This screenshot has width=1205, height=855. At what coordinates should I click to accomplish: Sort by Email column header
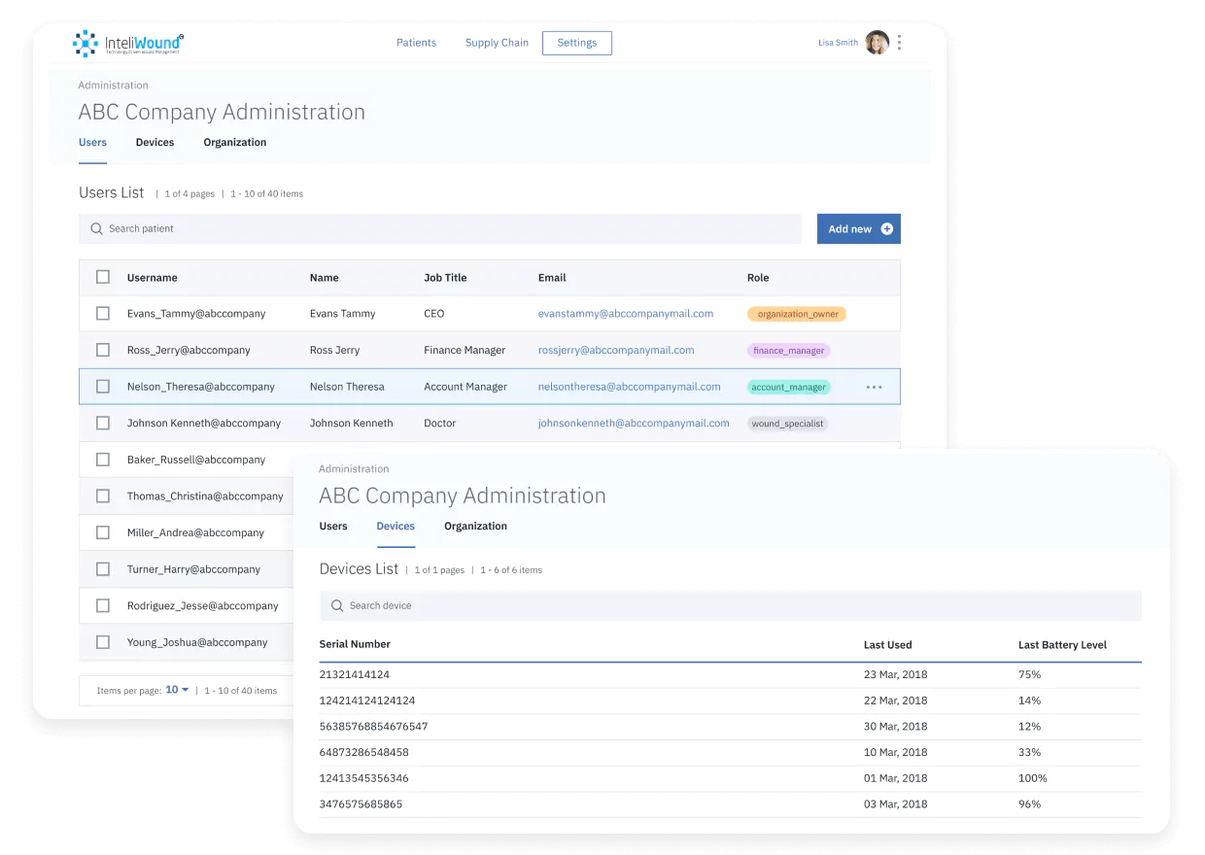(x=552, y=278)
